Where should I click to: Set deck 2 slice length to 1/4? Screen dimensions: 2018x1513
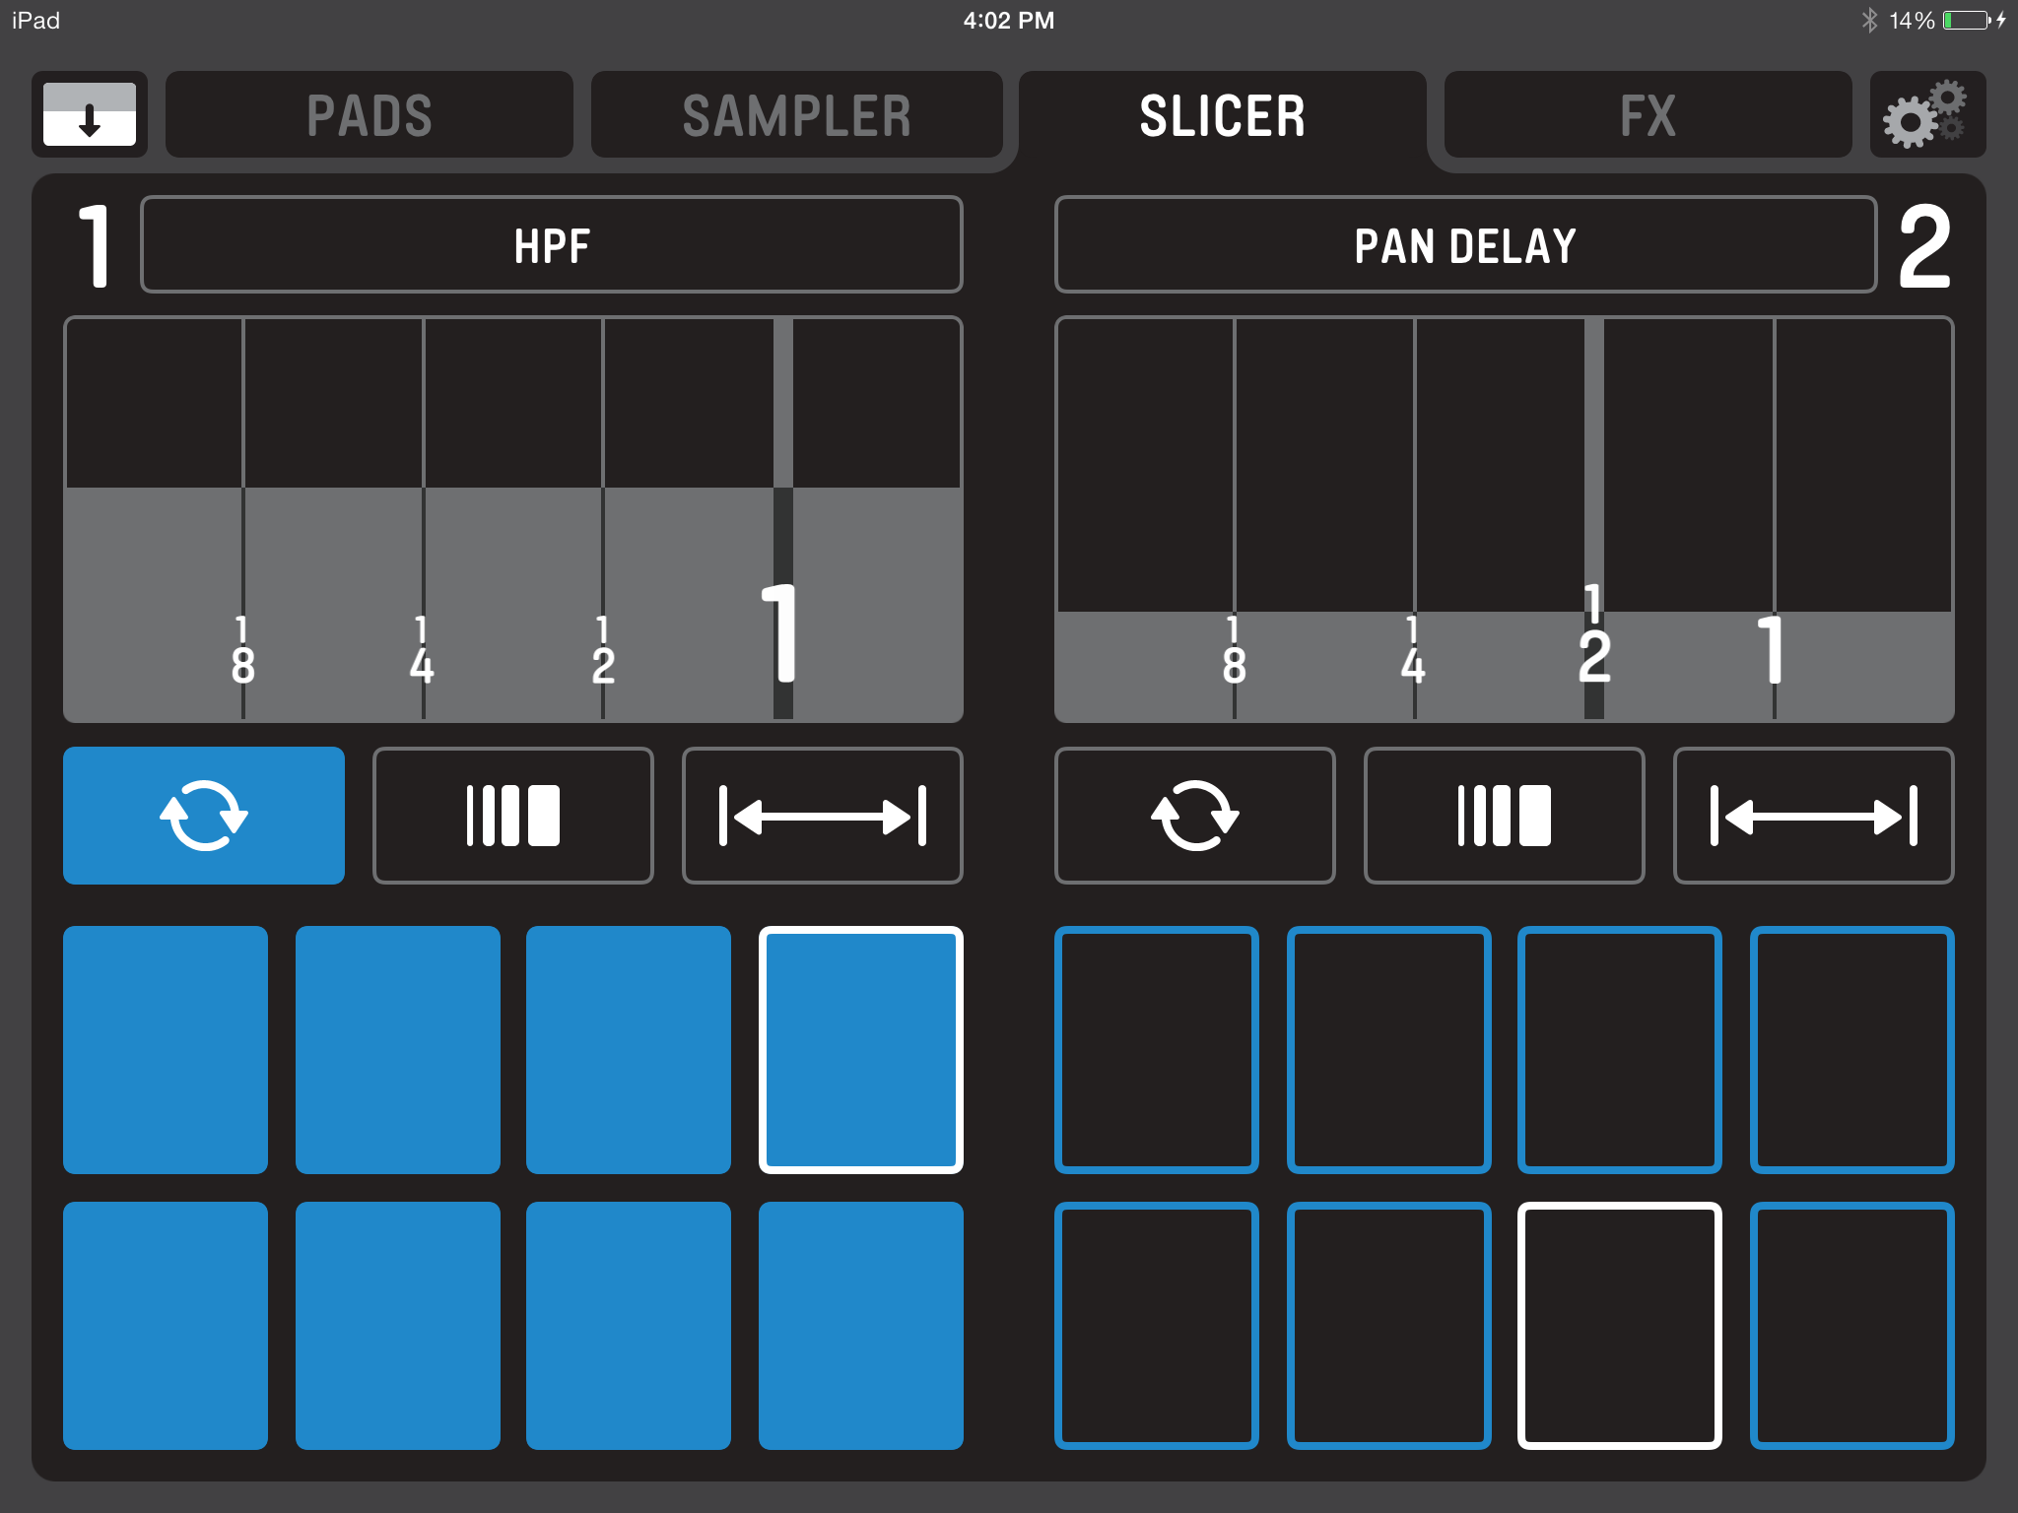pos(1414,650)
